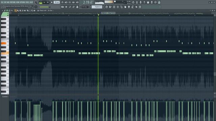Screen dimensions: 216x121
Task: Open piano roll tools wrench icon
Action: 5,10
